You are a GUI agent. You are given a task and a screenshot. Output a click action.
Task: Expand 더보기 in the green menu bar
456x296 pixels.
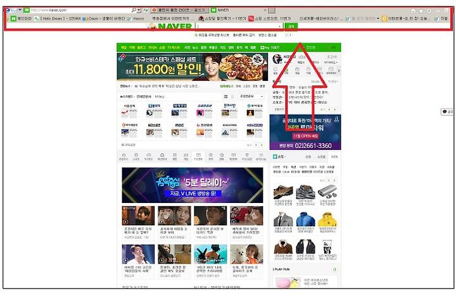275,47
